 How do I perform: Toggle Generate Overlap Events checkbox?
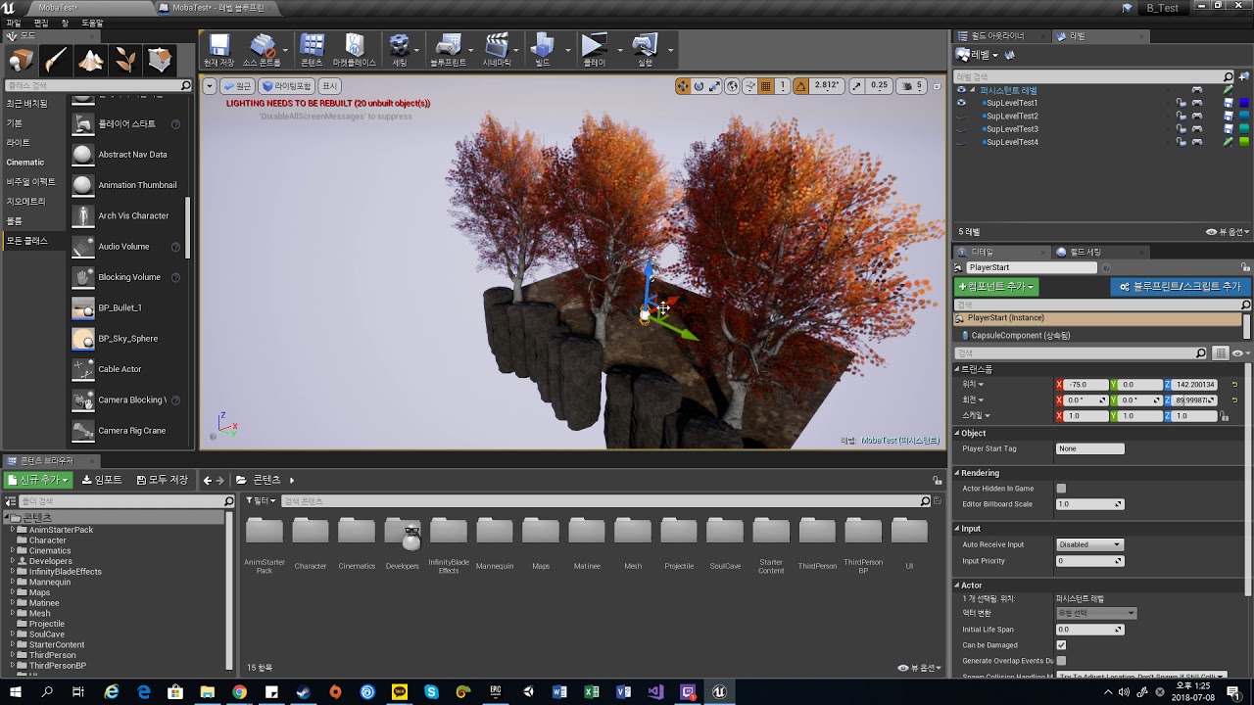tap(1061, 661)
